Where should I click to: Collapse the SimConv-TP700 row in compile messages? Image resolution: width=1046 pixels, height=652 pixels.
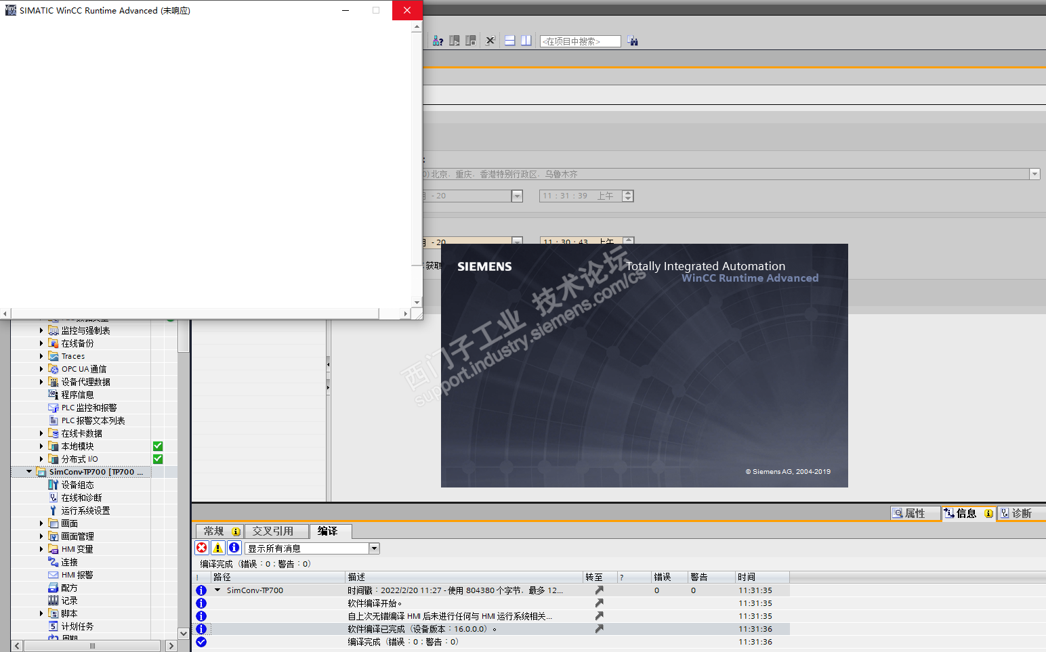(x=217, y=590)
